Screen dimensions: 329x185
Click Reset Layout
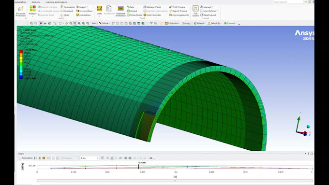[208, 15]
